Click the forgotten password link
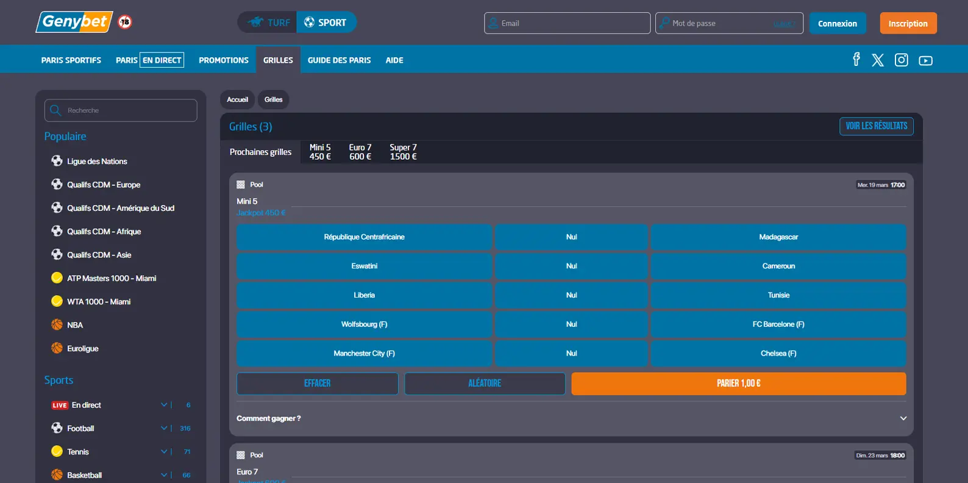Screen dimensions: 968x483 (785, 24)
